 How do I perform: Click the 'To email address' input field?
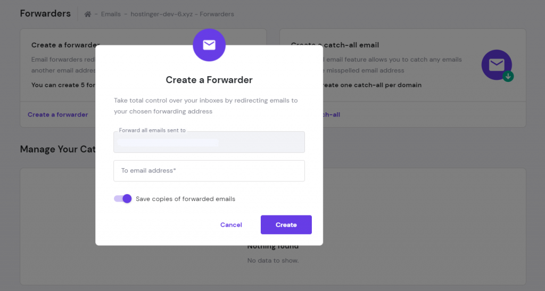[x=209, y=171]
